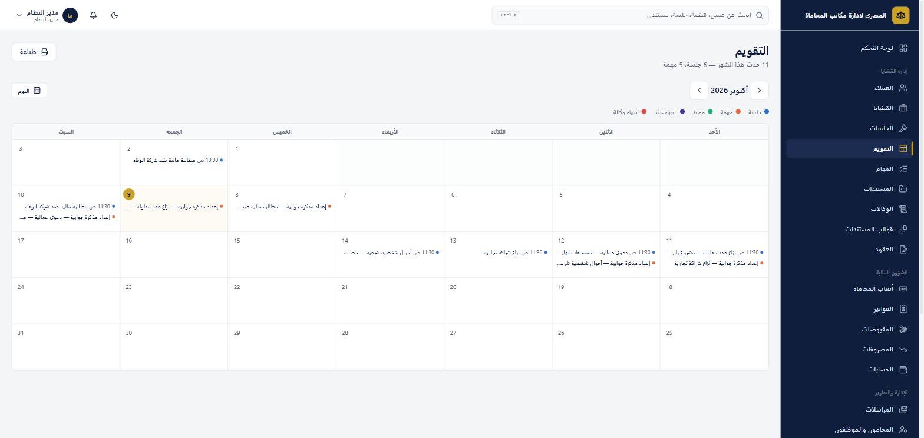Screen dimensions: 924x438
Task: Click the العقود contract icon
Action: point(903,250)
